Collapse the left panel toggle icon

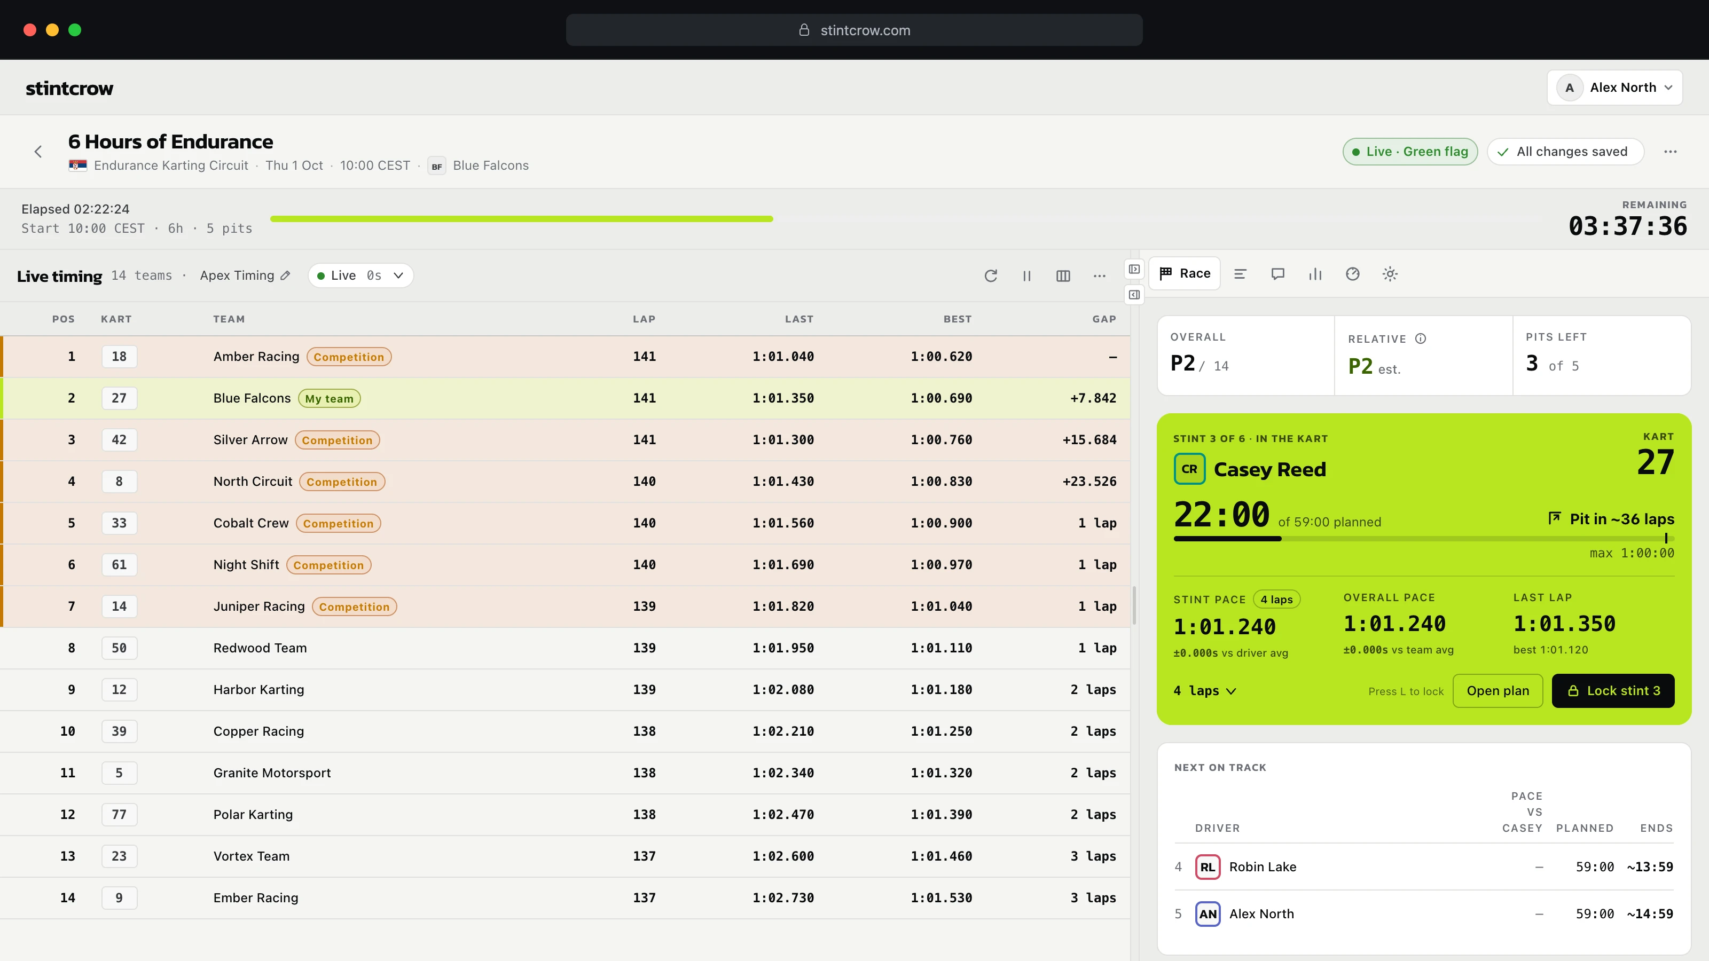1134,269
